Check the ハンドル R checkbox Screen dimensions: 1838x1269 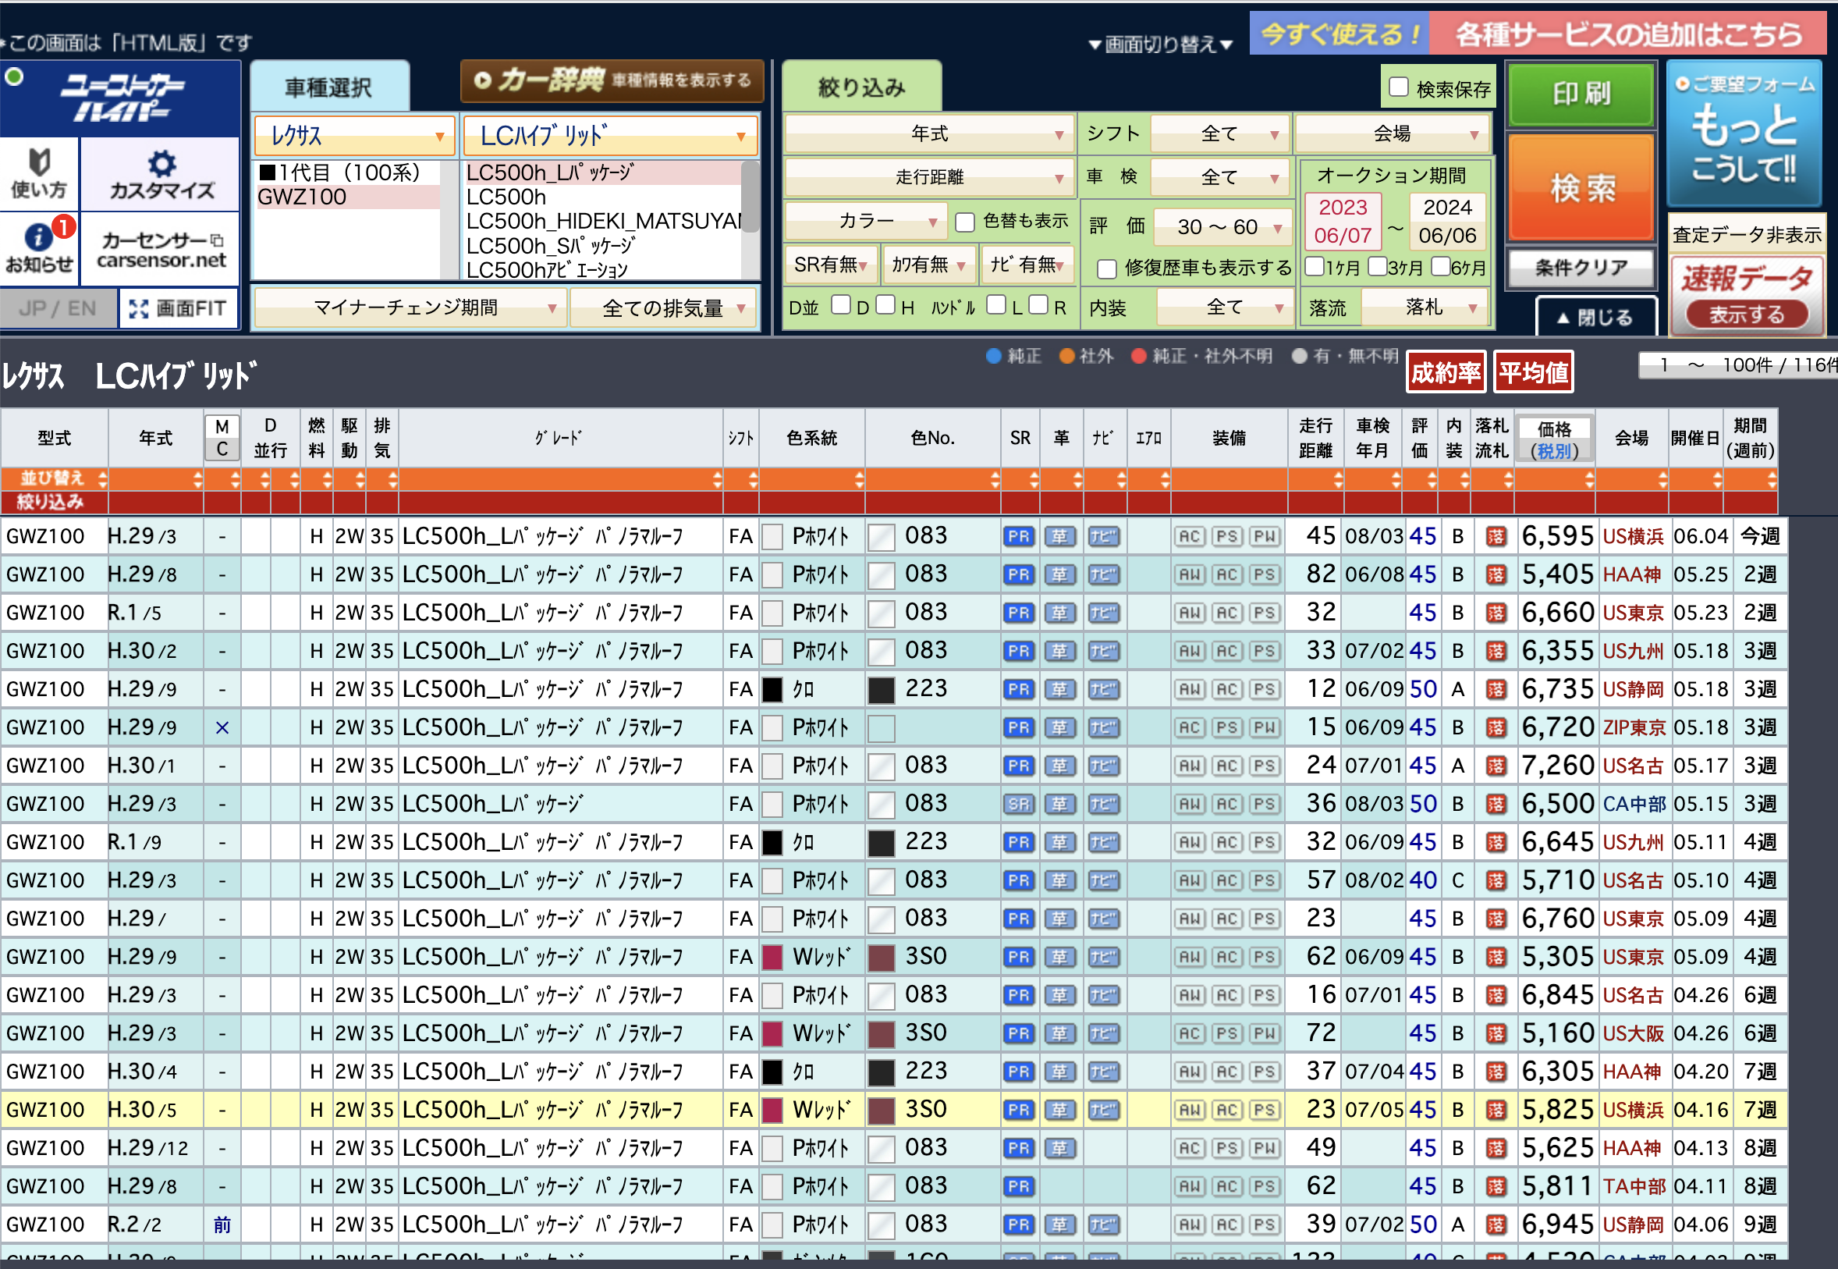click(x=1038, y=305)
